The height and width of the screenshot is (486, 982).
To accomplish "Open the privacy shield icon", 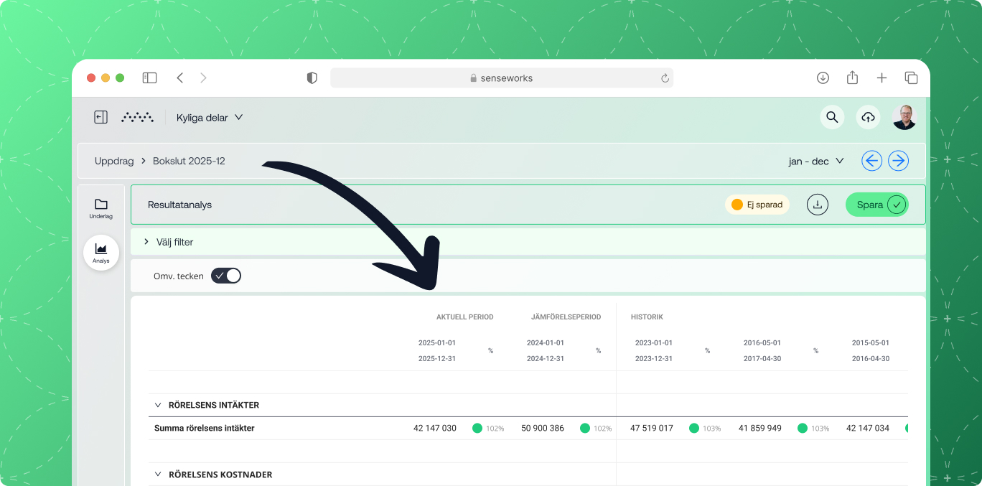I will [312, 78].
